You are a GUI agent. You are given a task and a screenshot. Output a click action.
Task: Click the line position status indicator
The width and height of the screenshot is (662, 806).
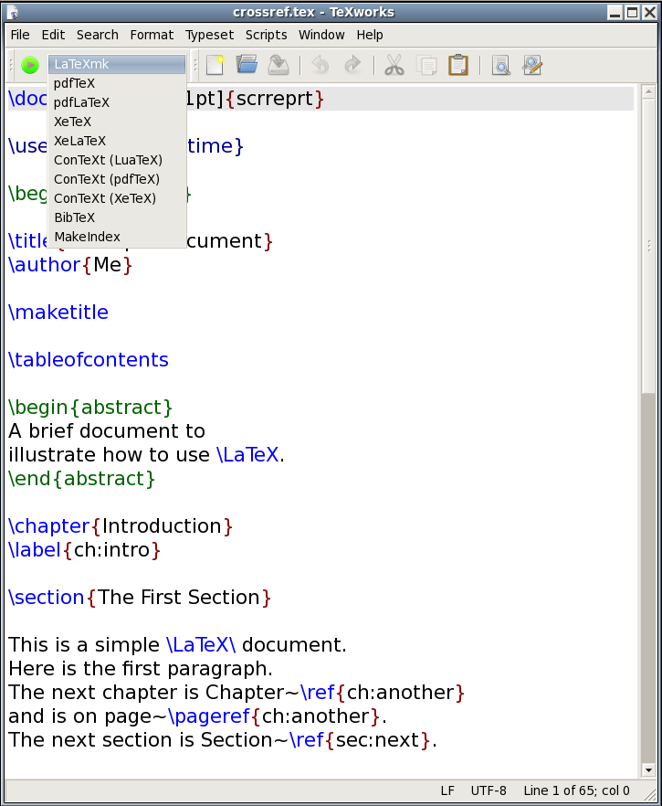[576, 790]
